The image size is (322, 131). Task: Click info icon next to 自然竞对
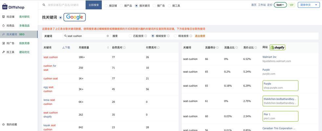pos(124,47)
